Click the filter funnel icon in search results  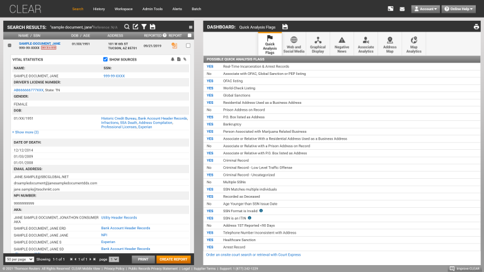[x=144, y=26]
